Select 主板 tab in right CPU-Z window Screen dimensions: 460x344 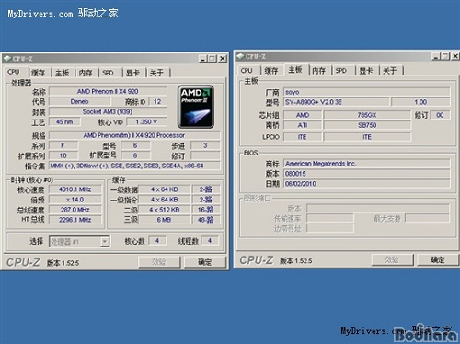click(x=295, y=70)
